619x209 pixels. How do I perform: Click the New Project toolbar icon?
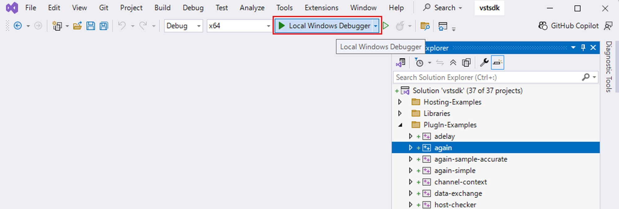pyautogui.click(x=57, y=26)
